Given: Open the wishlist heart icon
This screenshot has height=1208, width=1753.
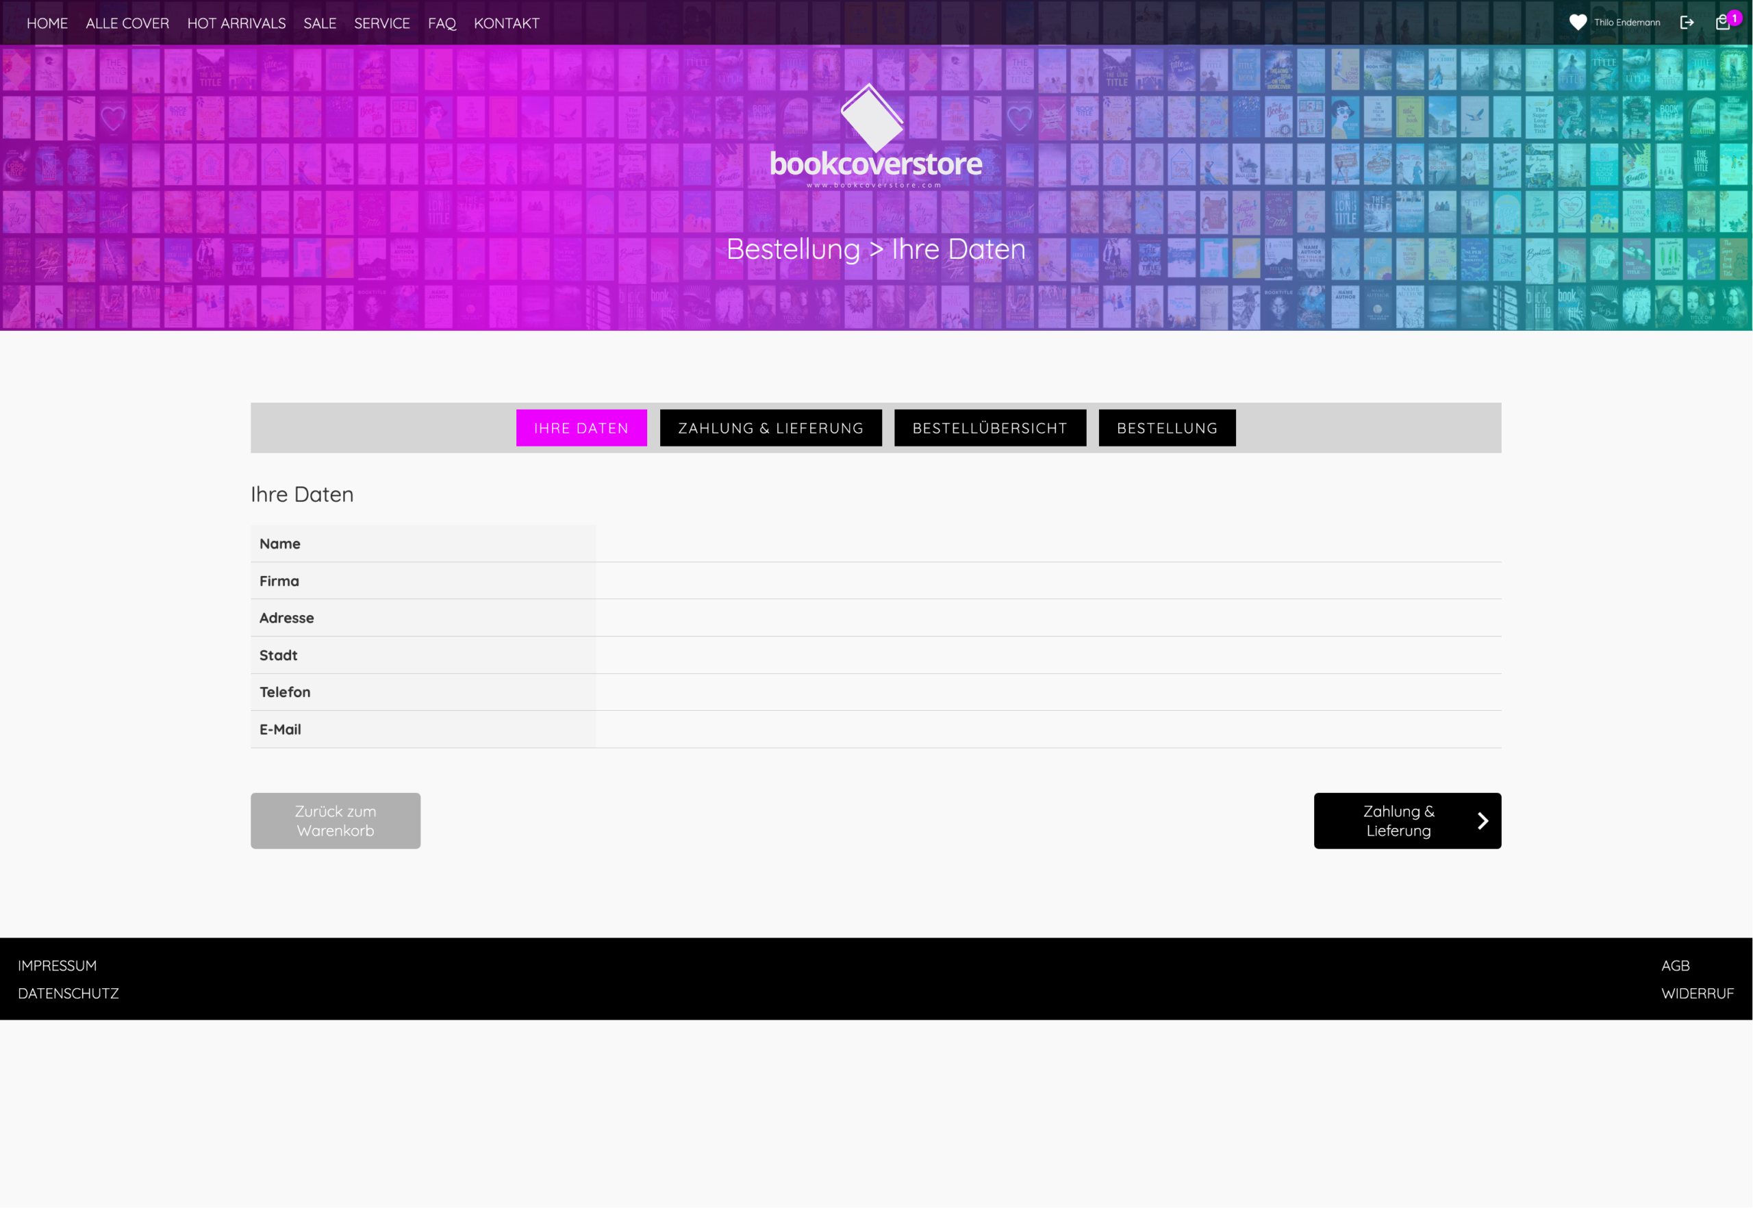Looking at the screenshot, I should click(1578, 23).
